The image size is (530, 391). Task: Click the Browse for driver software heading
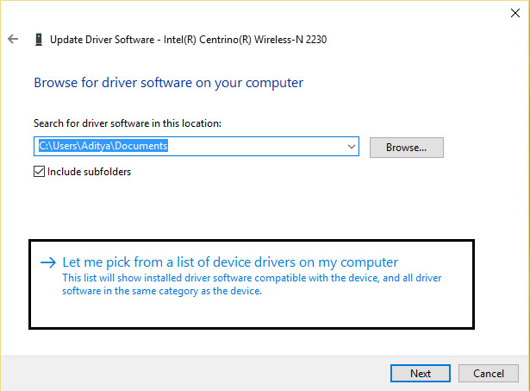[168, 84]
